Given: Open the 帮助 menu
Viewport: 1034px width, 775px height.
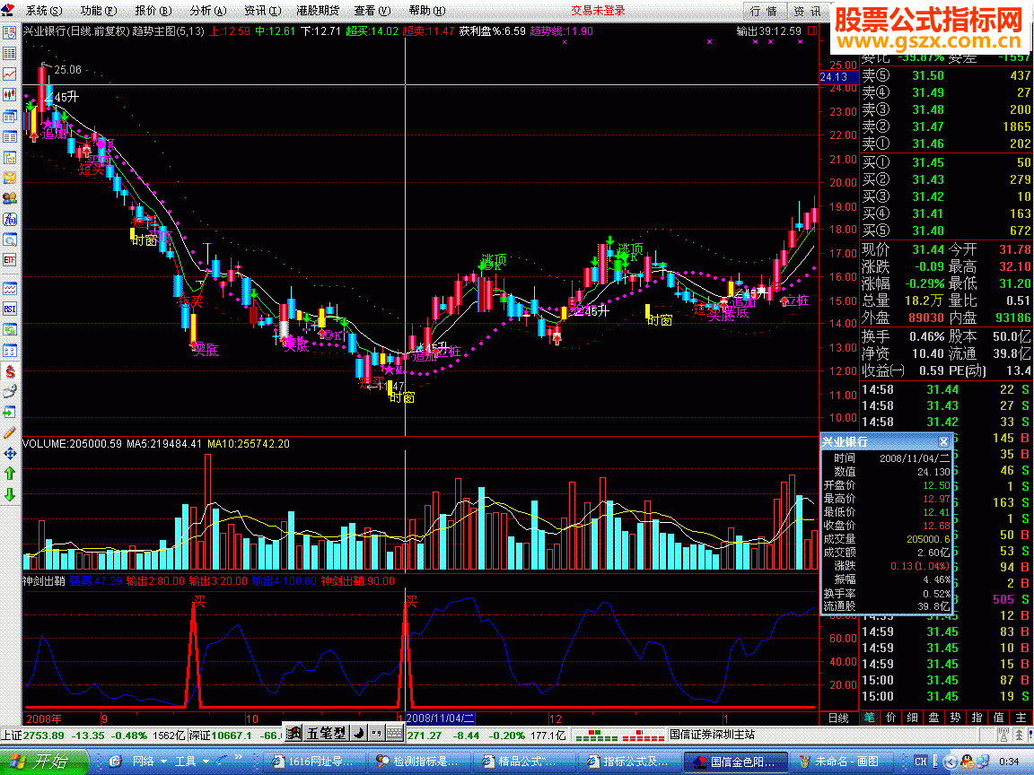Looking at the screenshot, I should [426, 11].
